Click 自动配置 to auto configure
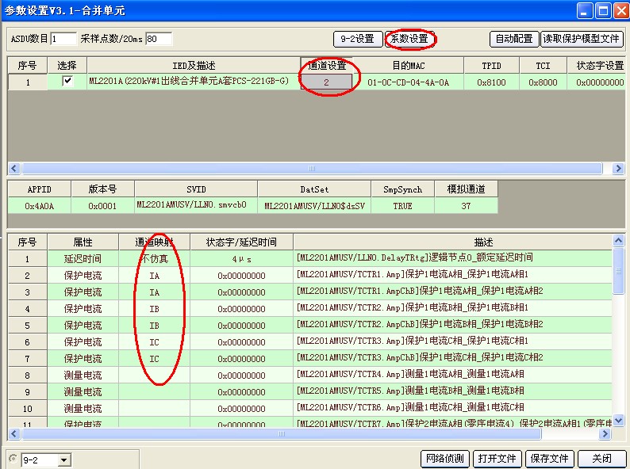The image size is (630, 469). click(513, 39)
